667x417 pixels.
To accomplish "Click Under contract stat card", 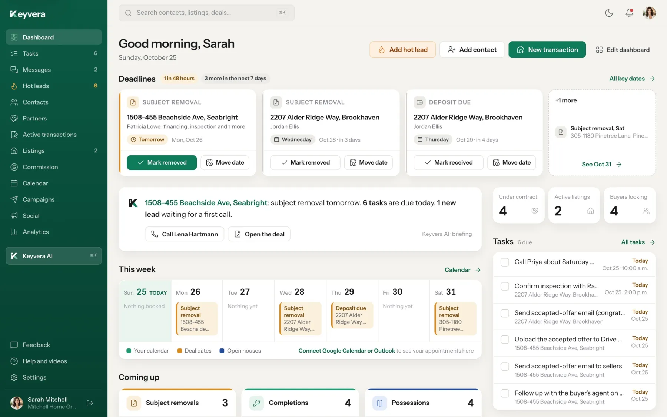I will [x=518, y=205].
